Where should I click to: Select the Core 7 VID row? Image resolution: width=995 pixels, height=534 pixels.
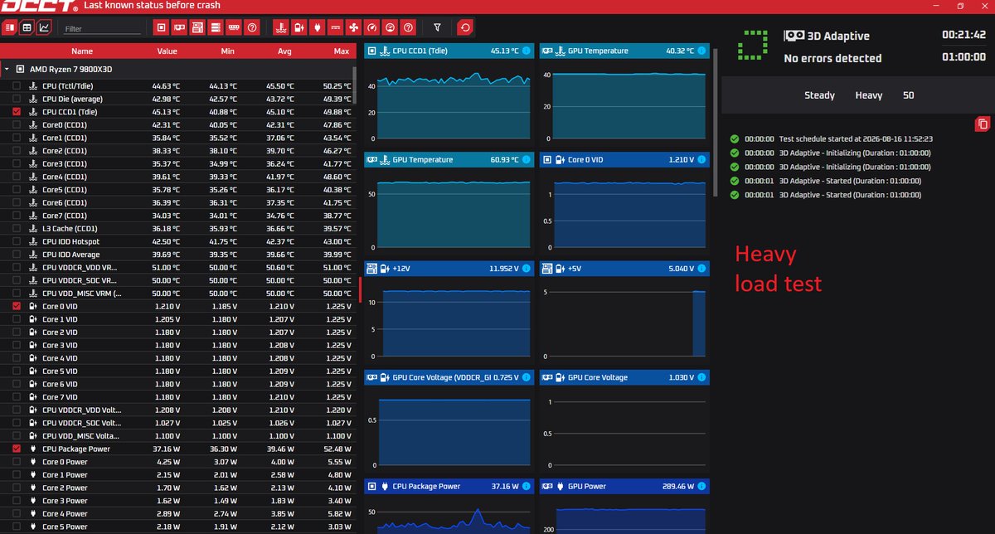pos(177,397)
